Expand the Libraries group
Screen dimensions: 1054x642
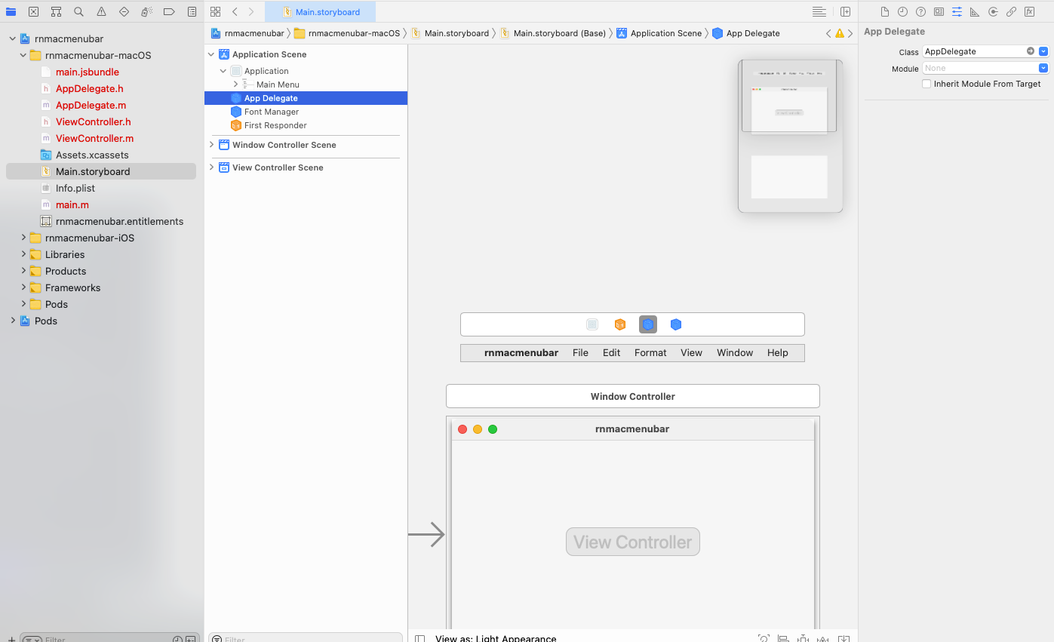click(23, 254)
